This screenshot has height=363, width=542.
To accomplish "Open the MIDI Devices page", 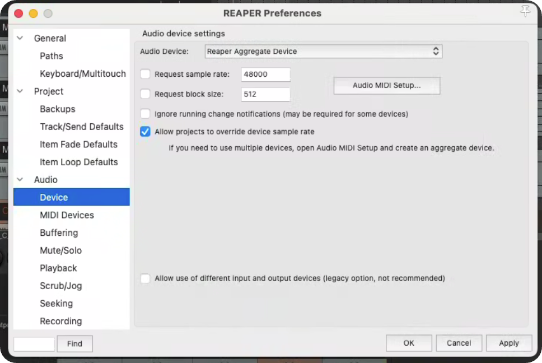I will [67, 215].
